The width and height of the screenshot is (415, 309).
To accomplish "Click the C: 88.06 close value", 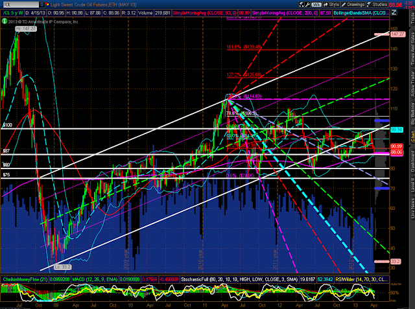I will [x=110, y=13].
